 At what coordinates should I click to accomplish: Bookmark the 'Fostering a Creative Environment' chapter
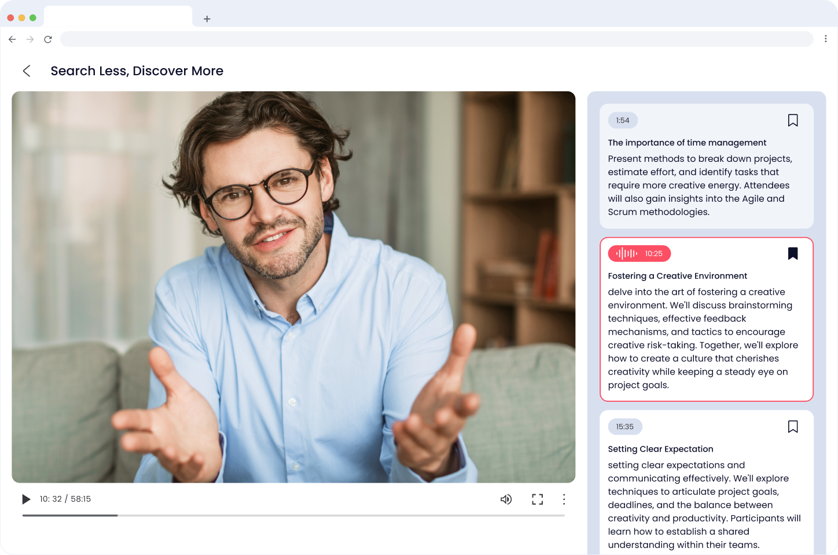pyautogui.click(x=793, y=253)
